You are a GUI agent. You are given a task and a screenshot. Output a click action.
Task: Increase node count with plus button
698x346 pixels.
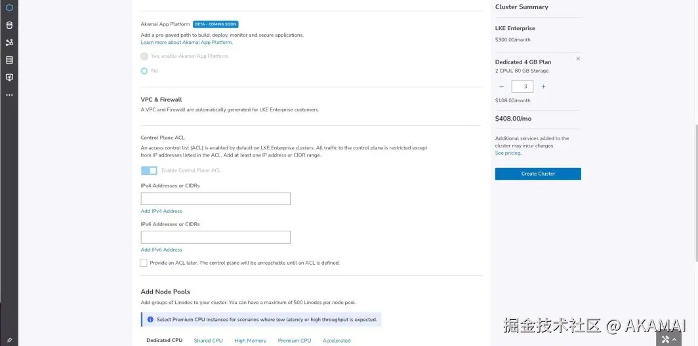pos(543,86)
